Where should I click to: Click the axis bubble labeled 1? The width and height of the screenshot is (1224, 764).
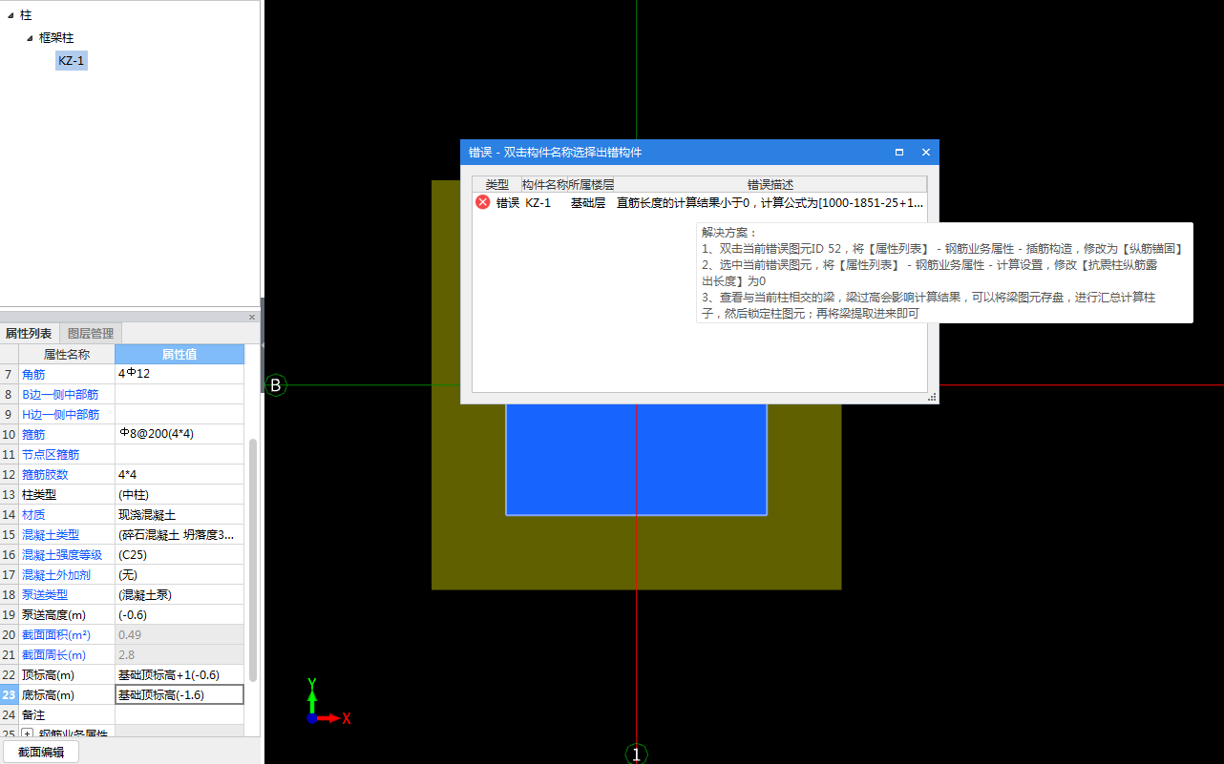(636, 754)
